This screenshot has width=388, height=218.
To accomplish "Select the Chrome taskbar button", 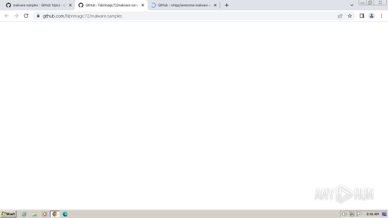I will point(55,214).
